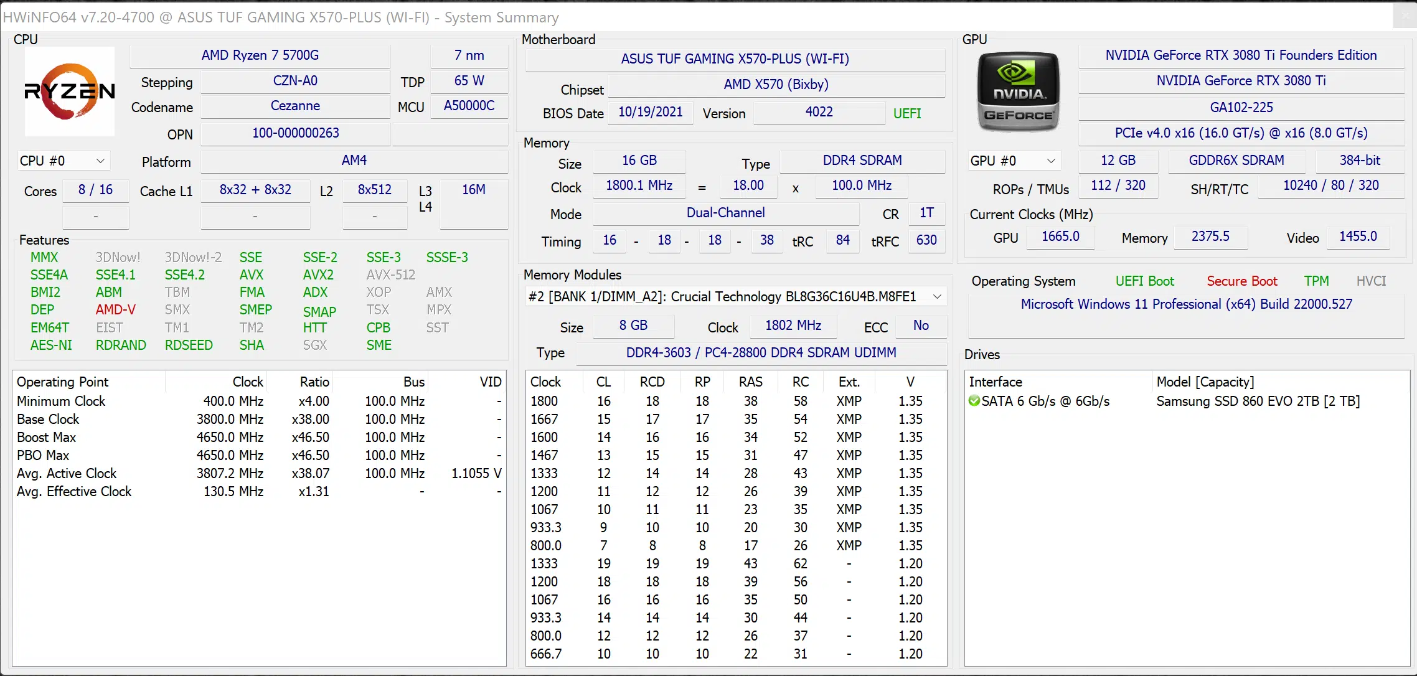Expand the Memory Modules dropdown
Viewport: 1417px width, 676px height.
tap(937, 296)
